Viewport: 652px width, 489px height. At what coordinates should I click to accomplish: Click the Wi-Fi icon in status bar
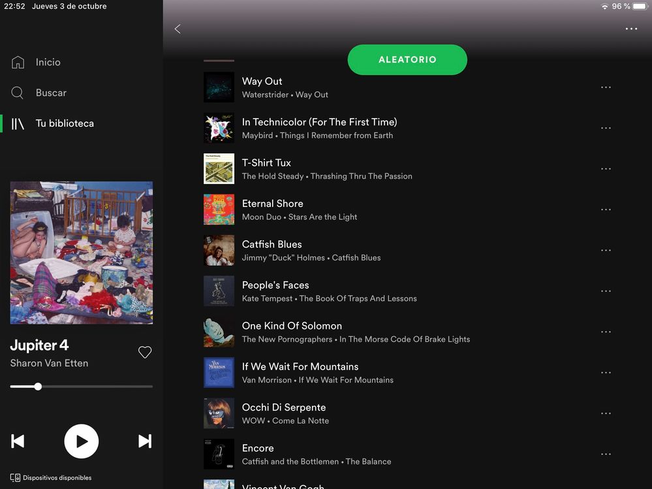point(605,7)
